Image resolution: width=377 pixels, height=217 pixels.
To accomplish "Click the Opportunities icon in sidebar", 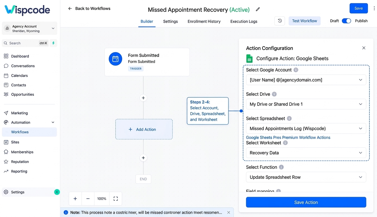I will pyautogui.click(x=6, y=94).
